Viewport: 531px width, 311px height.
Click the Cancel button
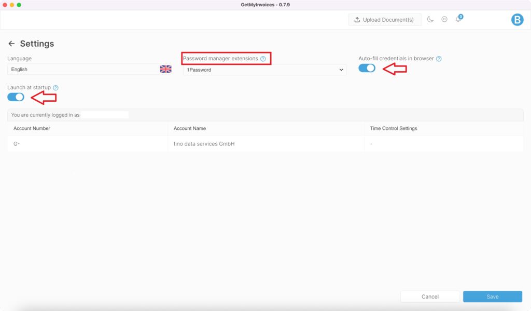tap(430, 296)
